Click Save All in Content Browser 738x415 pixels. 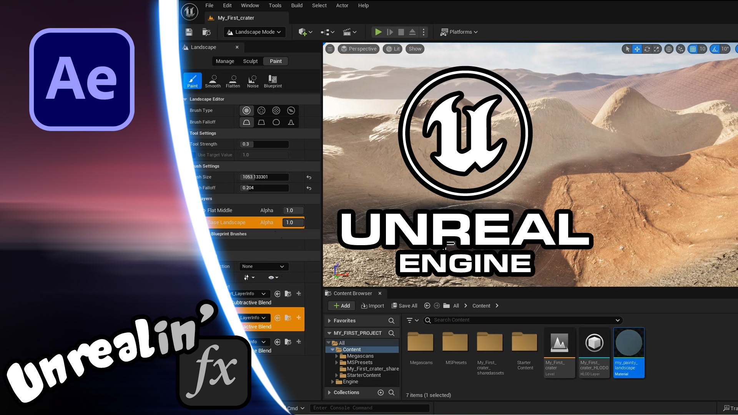click(404, 306)
